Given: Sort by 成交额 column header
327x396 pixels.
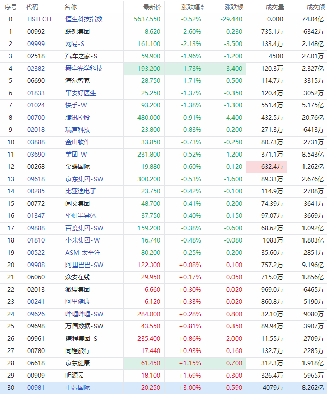Looking at the screenshot, I should (x=315, y=7).
